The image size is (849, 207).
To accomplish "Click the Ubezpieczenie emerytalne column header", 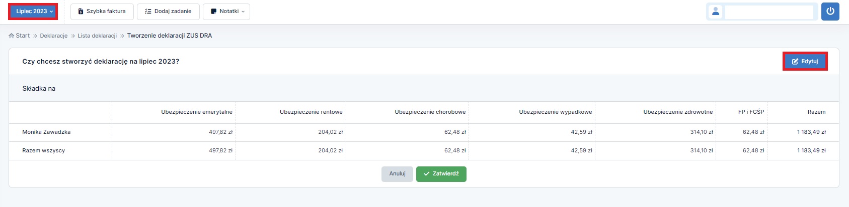I will (x=197, y=112).
